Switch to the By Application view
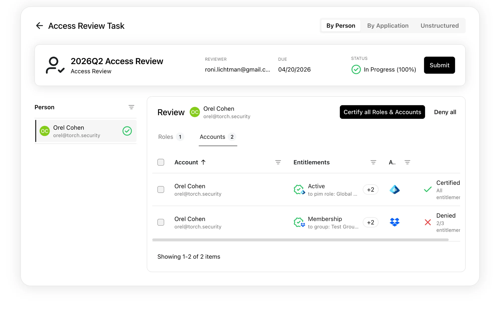 click(x=388, y=26)
